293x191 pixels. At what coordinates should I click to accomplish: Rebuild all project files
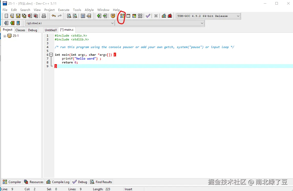tap(140, 16)
